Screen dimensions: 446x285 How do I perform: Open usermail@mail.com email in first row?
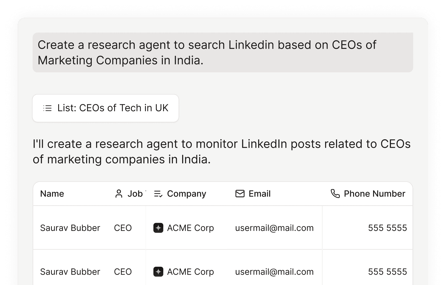pos(274,228)
